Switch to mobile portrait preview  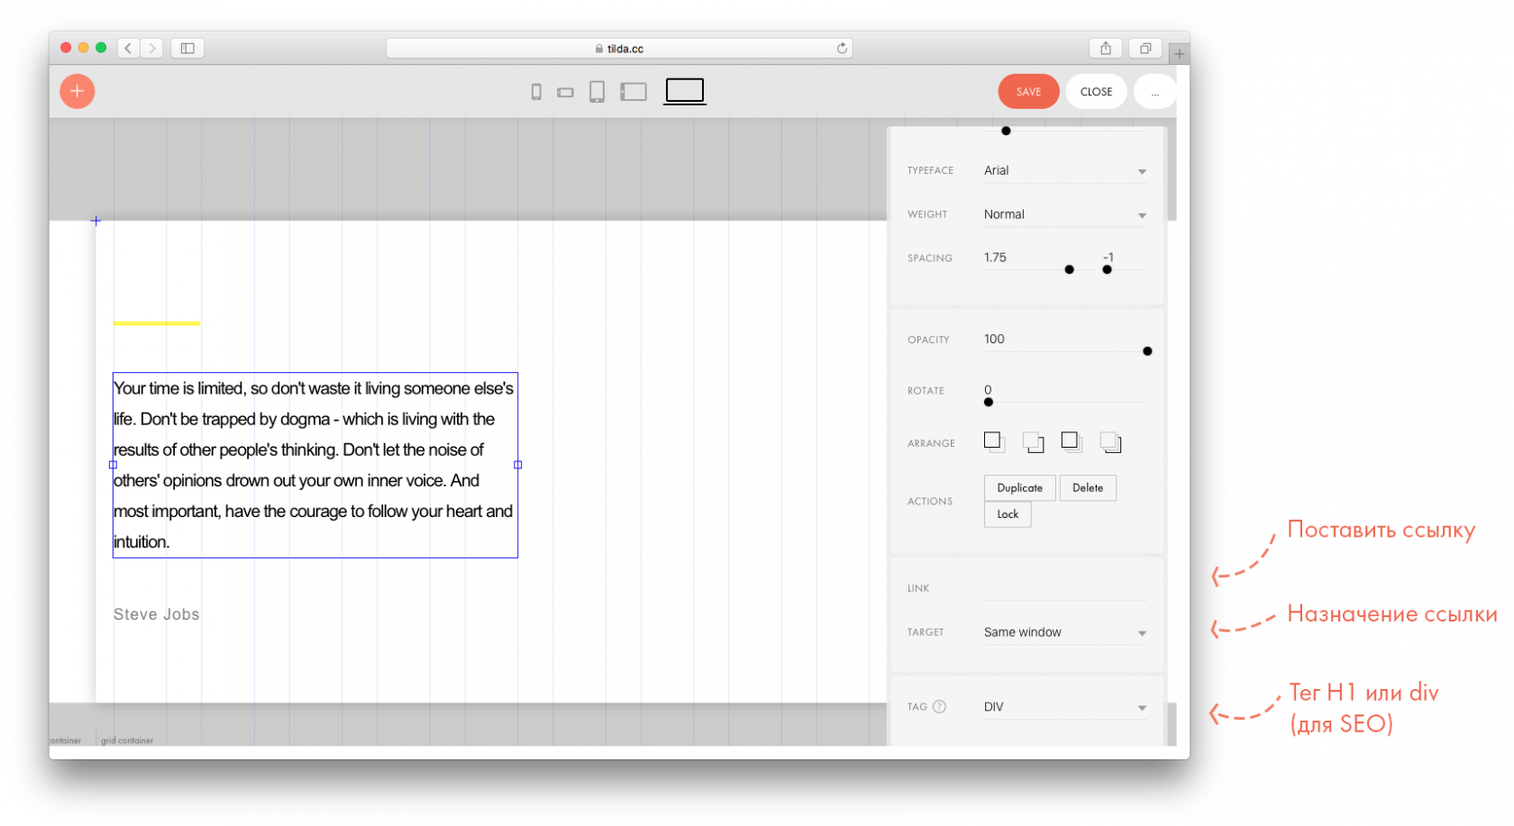pos(536,92)
